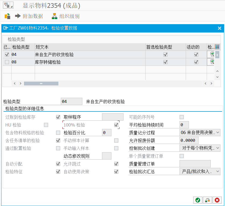
Task: Click table vertical scroll up arrow
Action: pos(217,71)
